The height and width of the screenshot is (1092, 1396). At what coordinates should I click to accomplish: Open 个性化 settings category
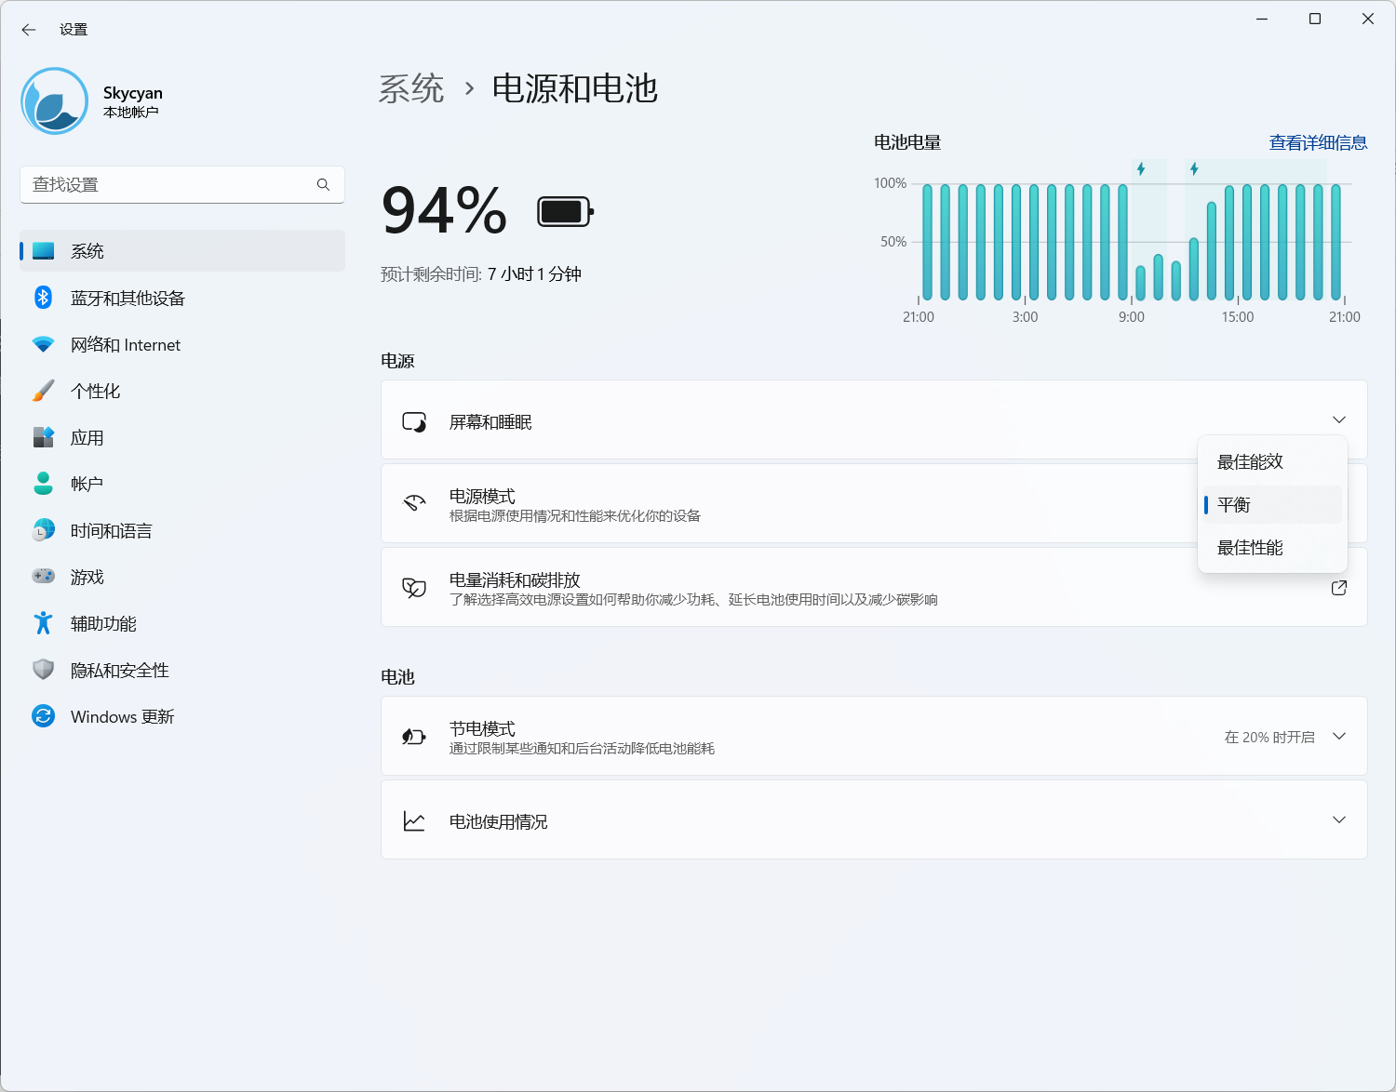pyautogui.click(x=182, y=391)
